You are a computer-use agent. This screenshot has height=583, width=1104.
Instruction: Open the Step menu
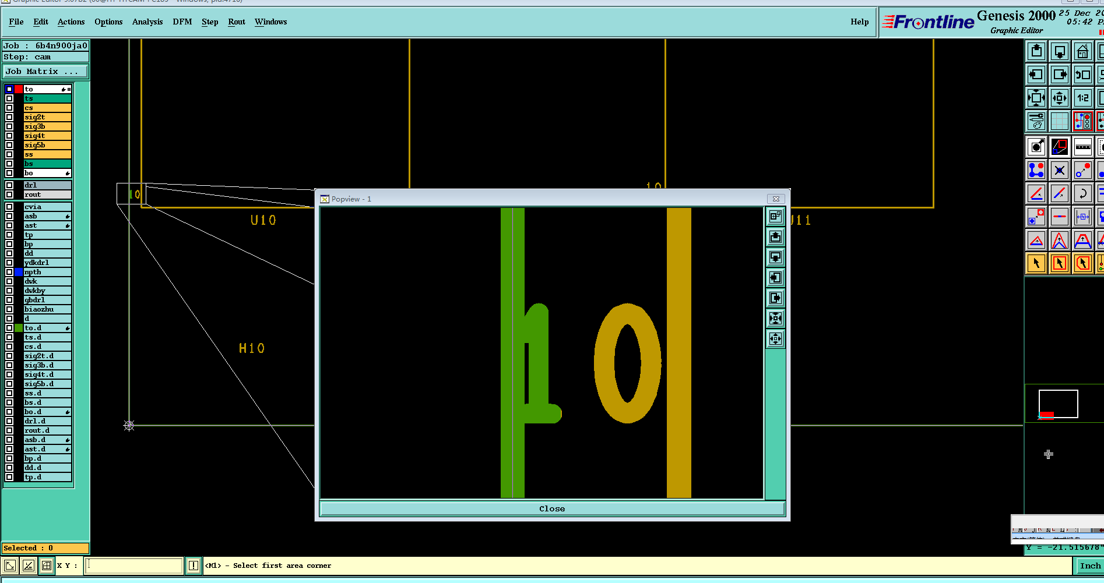(x=210, y=22)
